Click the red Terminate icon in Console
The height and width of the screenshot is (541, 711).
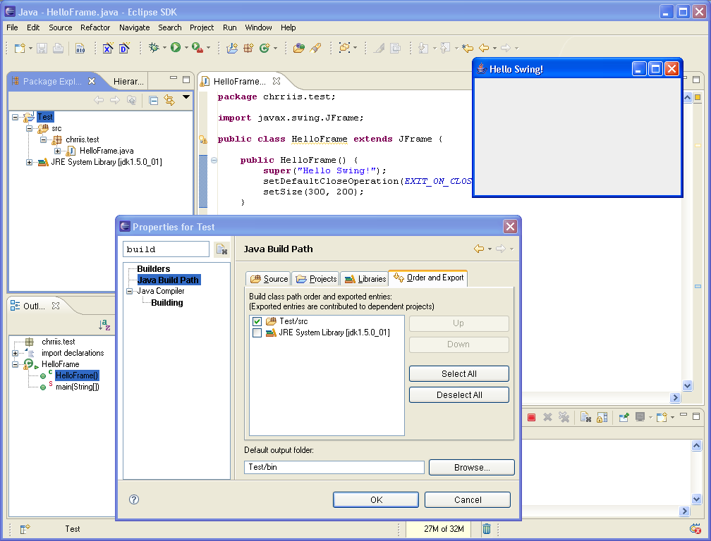(x=531, y=418)
